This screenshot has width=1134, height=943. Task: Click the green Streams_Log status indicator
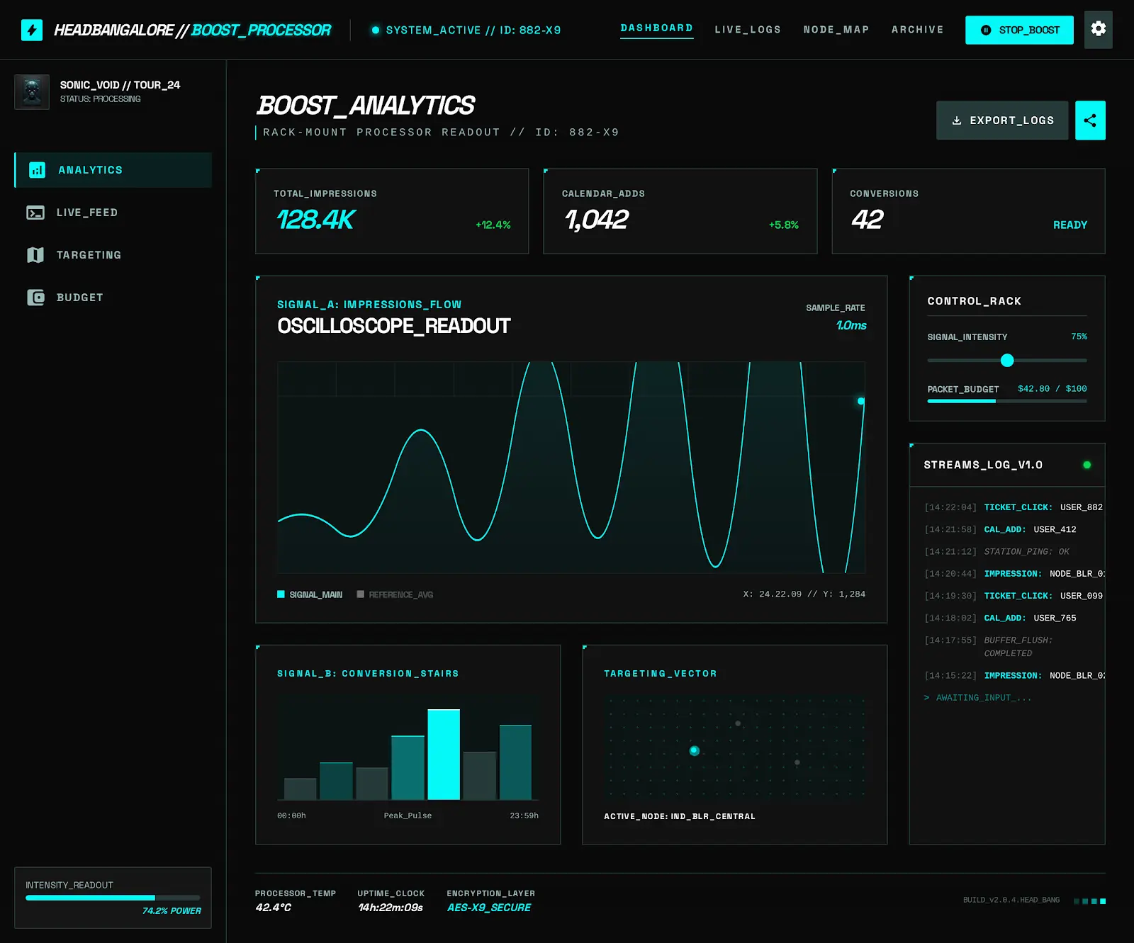(x=1087, y=465)
